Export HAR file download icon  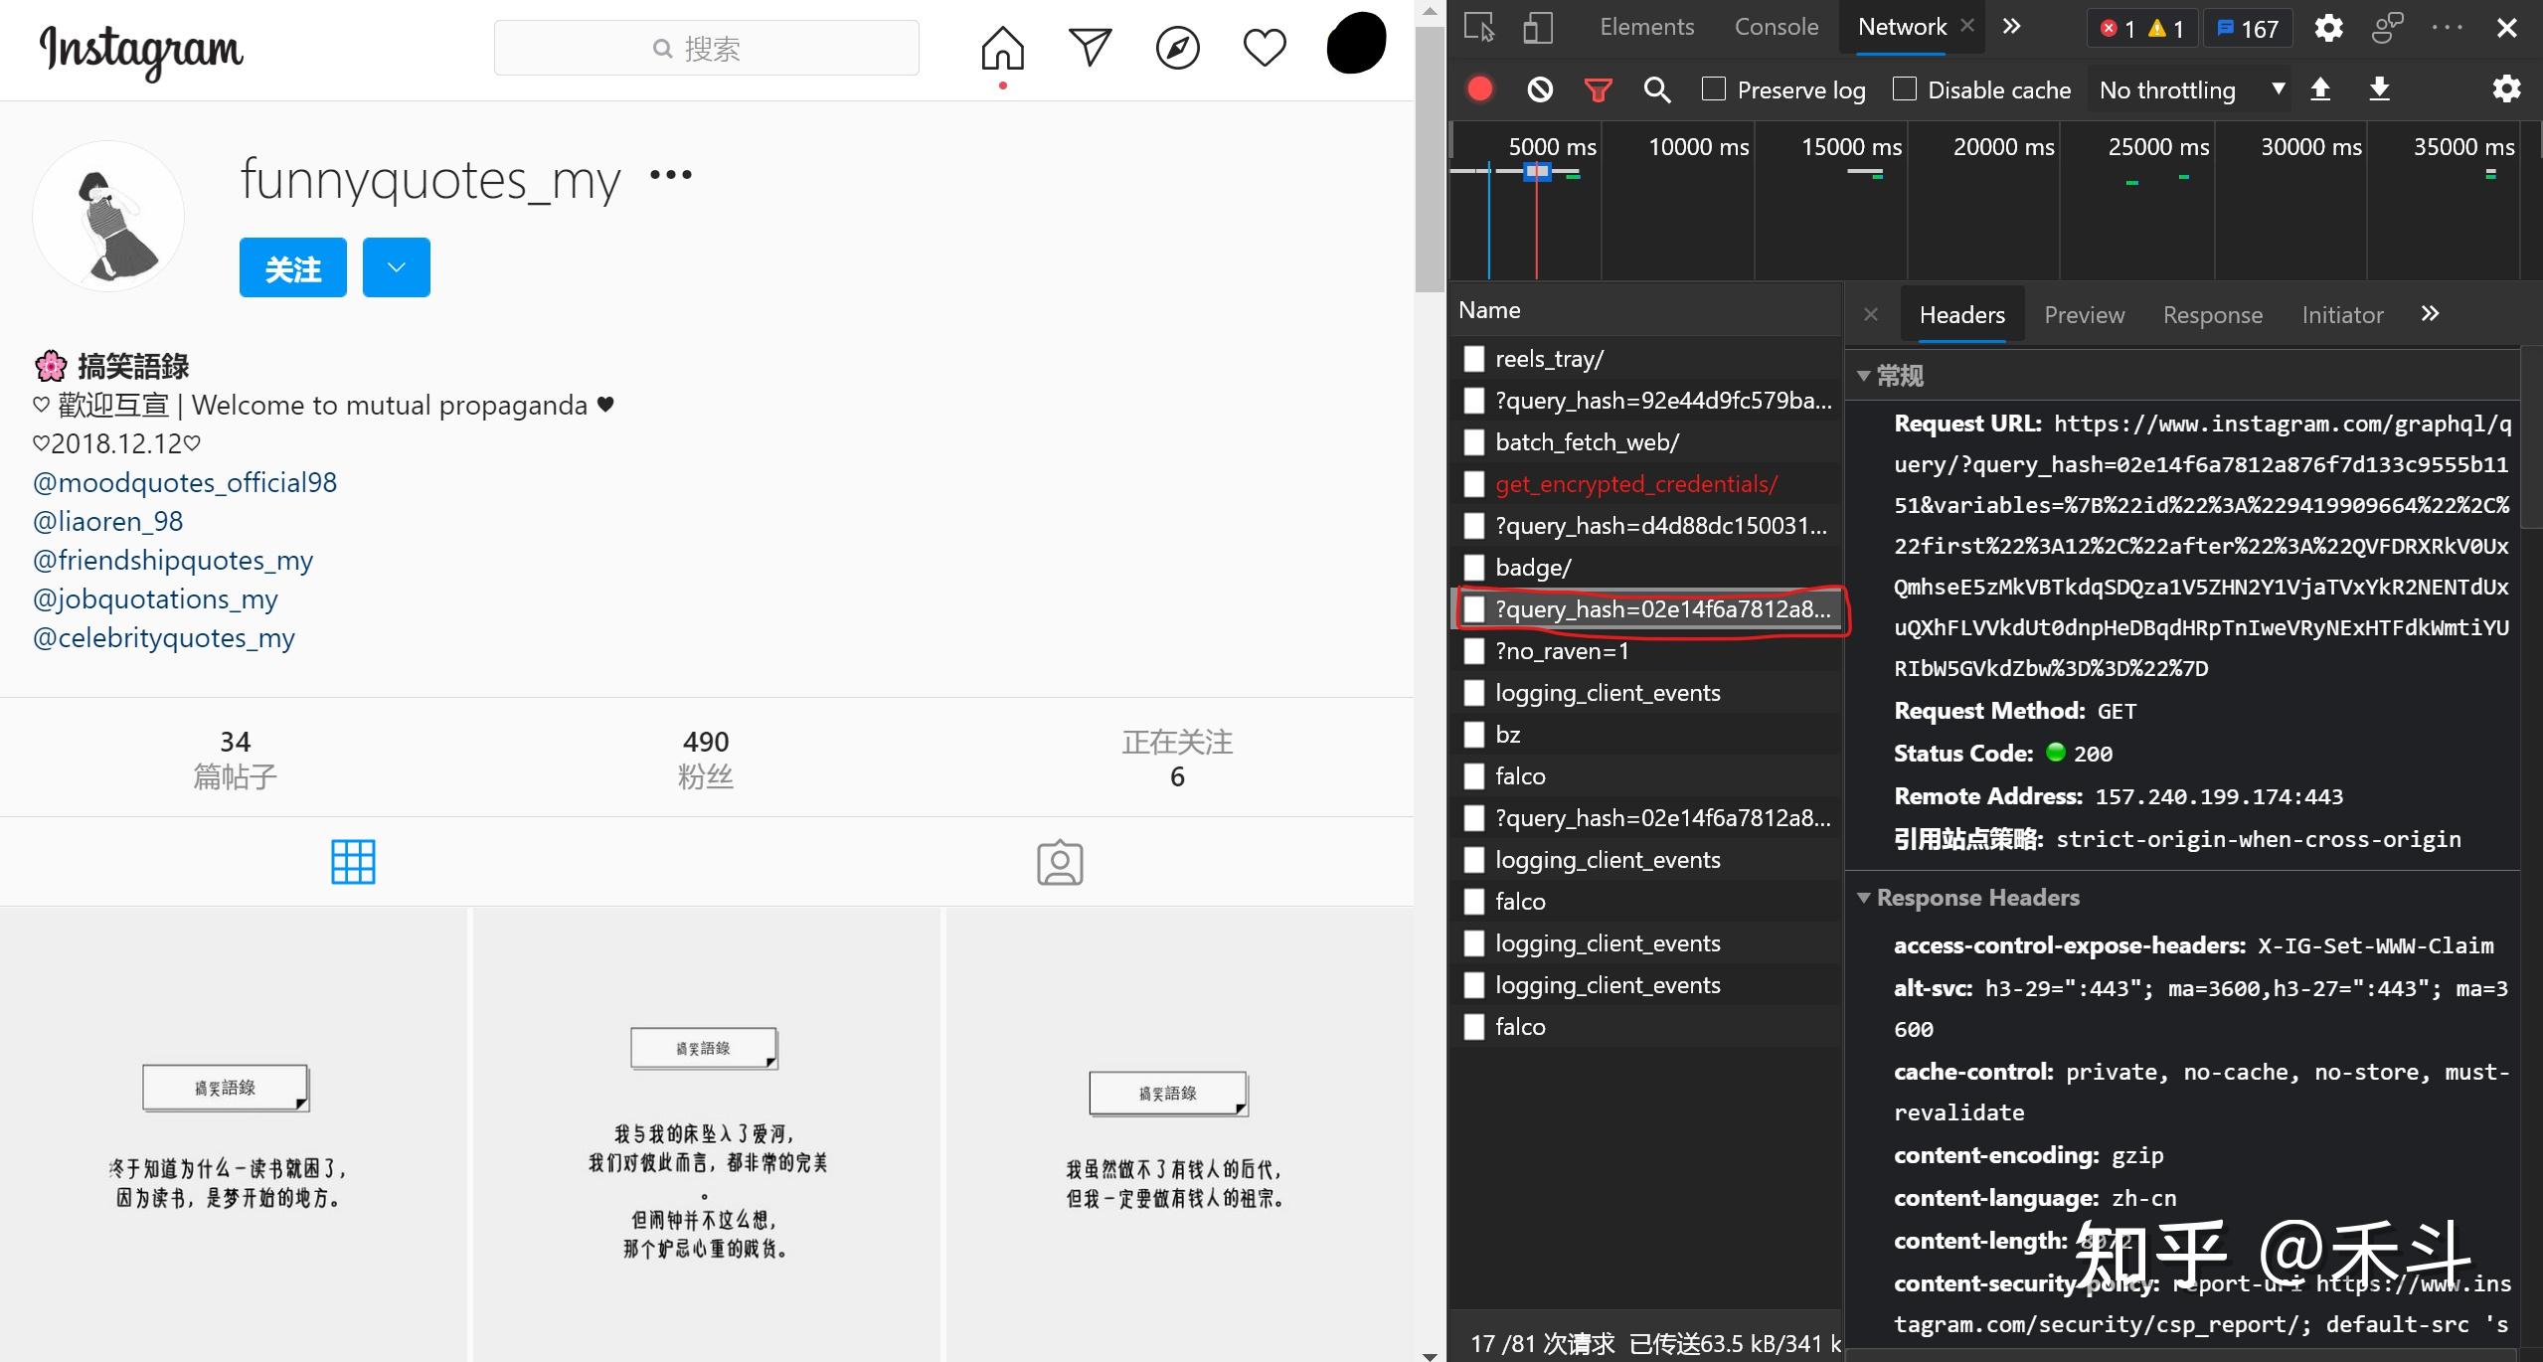point(2379,89)
